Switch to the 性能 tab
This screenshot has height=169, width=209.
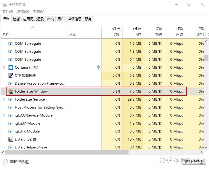click(16, 19)
